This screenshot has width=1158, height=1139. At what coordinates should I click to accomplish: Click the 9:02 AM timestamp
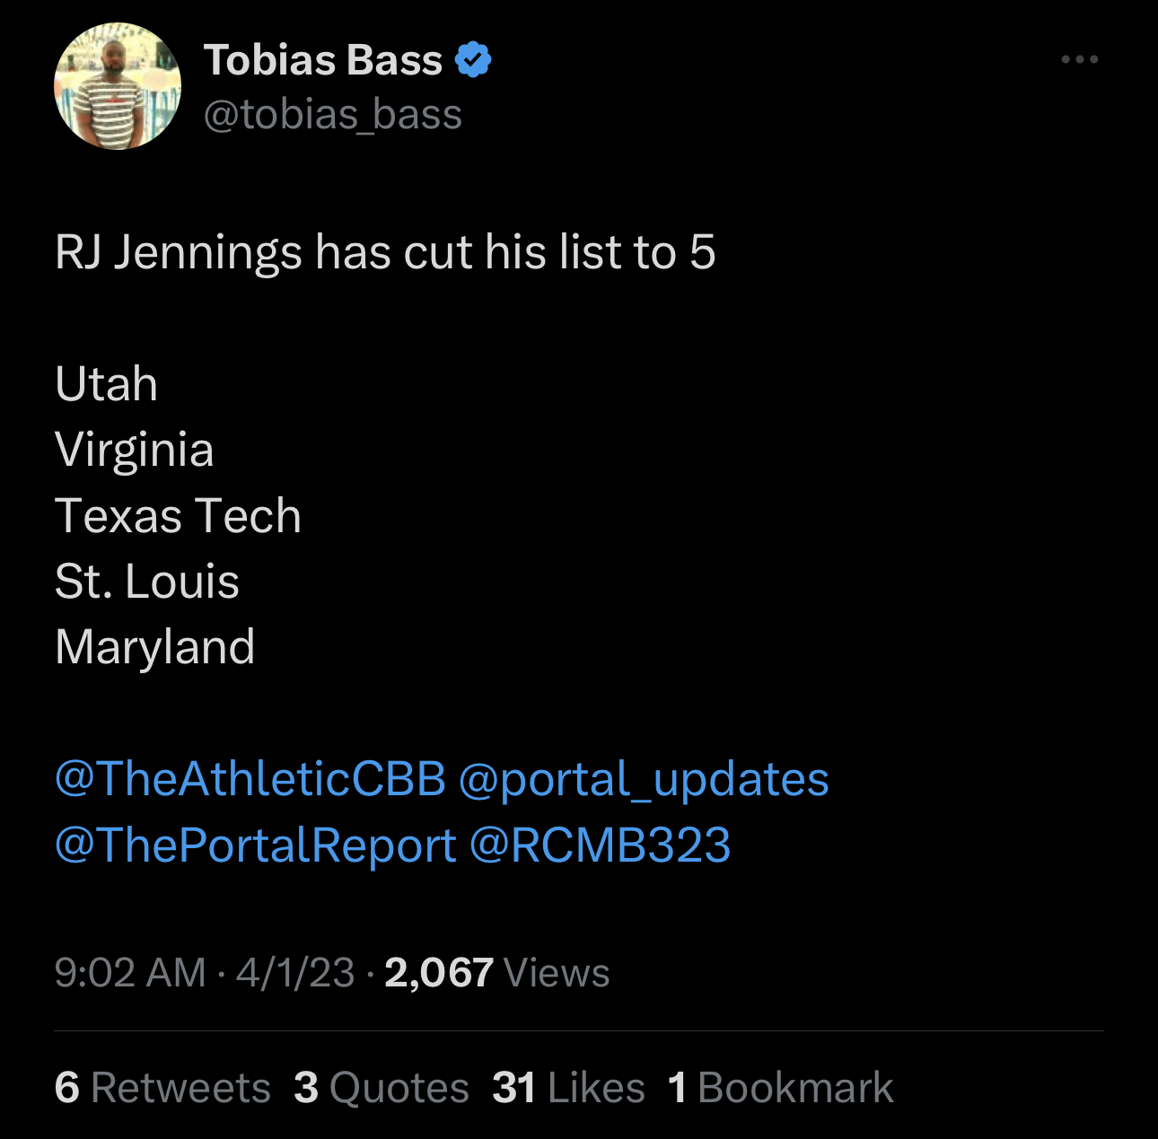(x=130, y=973)
